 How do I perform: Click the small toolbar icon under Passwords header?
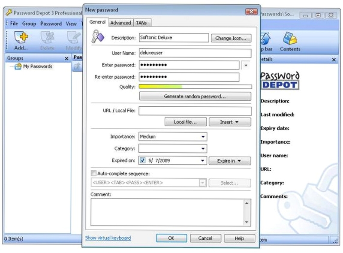tap(77, 66)
